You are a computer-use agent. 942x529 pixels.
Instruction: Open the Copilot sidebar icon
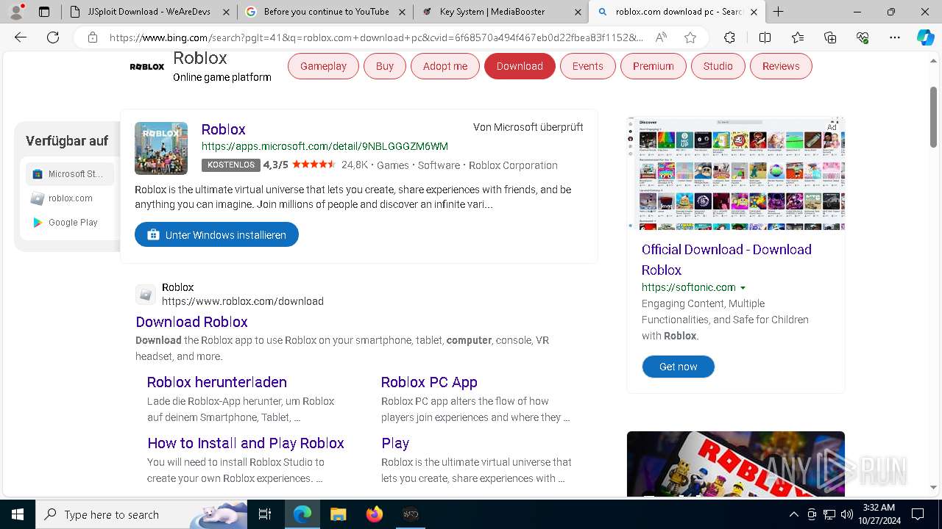pos(925,37)
